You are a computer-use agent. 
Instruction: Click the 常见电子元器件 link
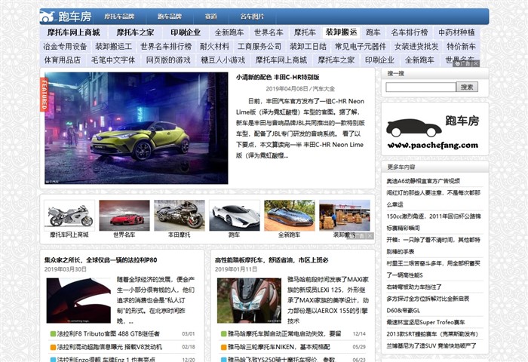[361, 46]
